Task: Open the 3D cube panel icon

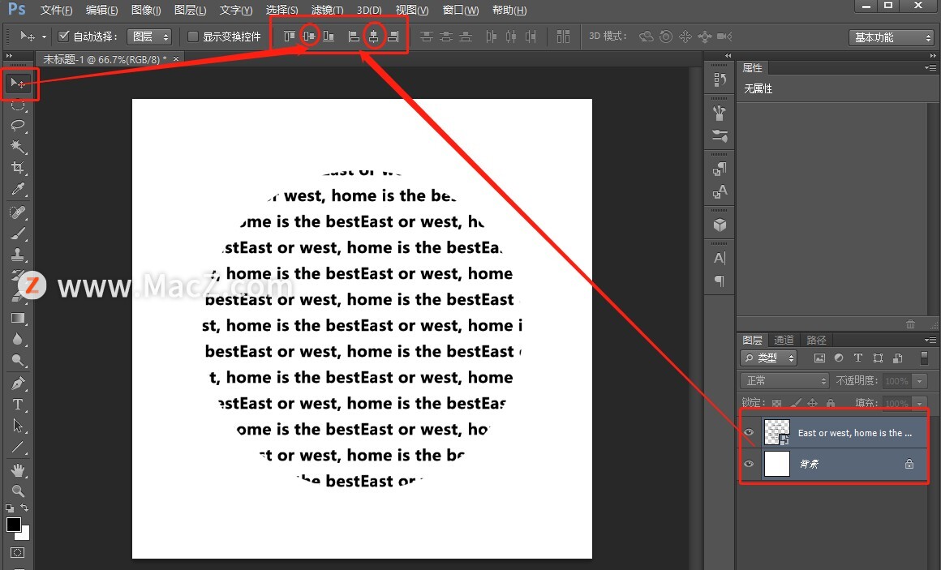Action: point(720,225)
